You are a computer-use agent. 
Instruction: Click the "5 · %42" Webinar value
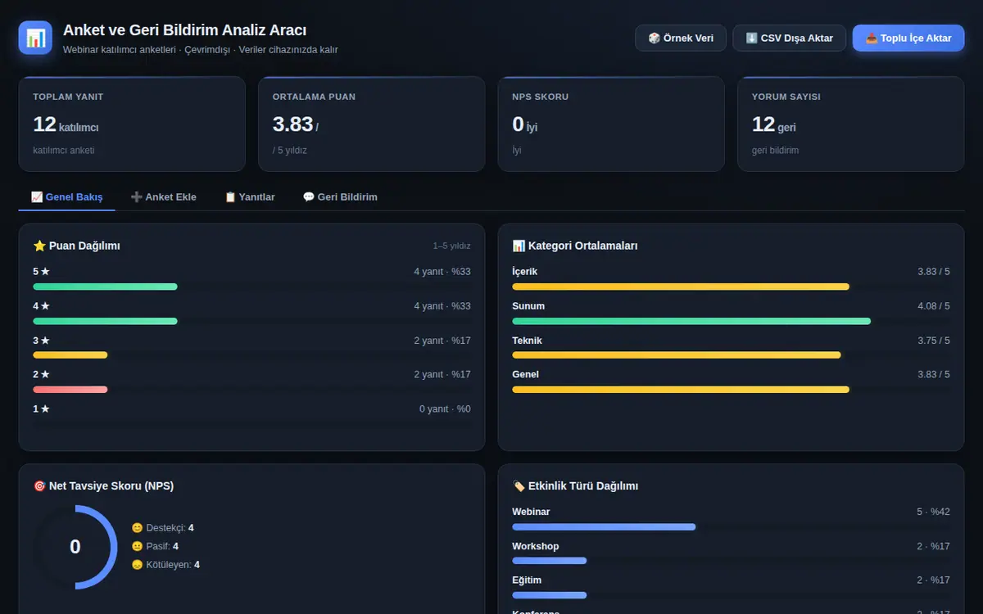(x=933, y=512)
